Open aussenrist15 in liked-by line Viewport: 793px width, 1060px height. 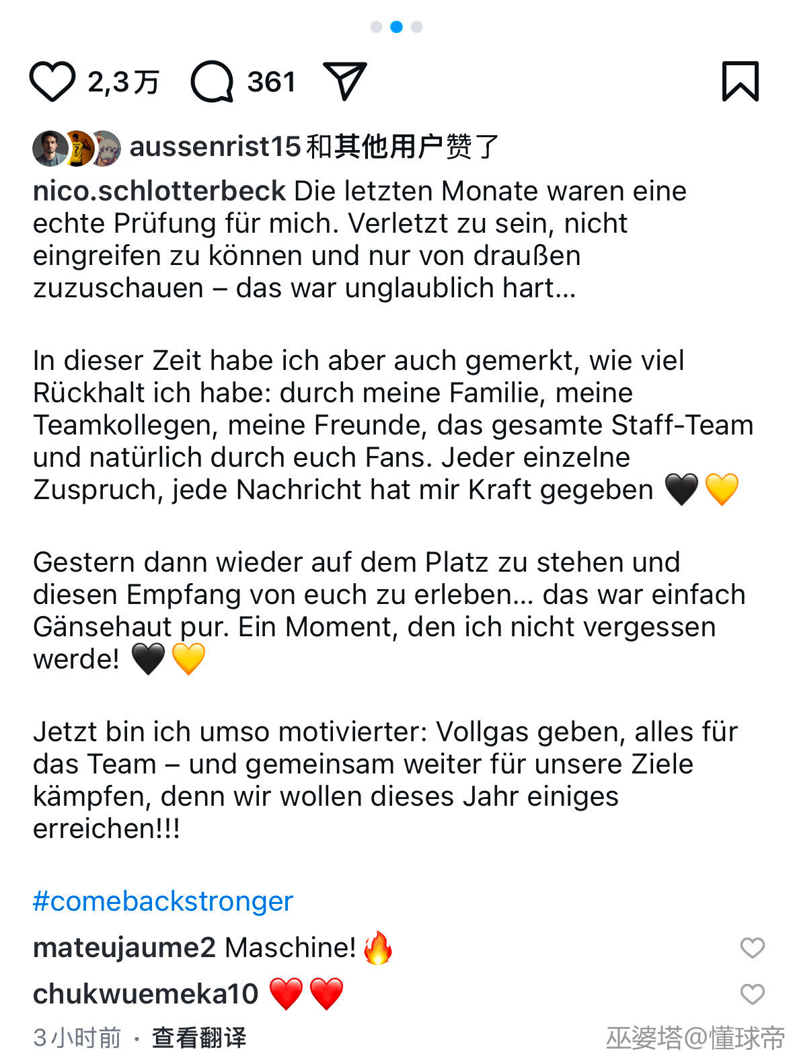coord(215,147)
